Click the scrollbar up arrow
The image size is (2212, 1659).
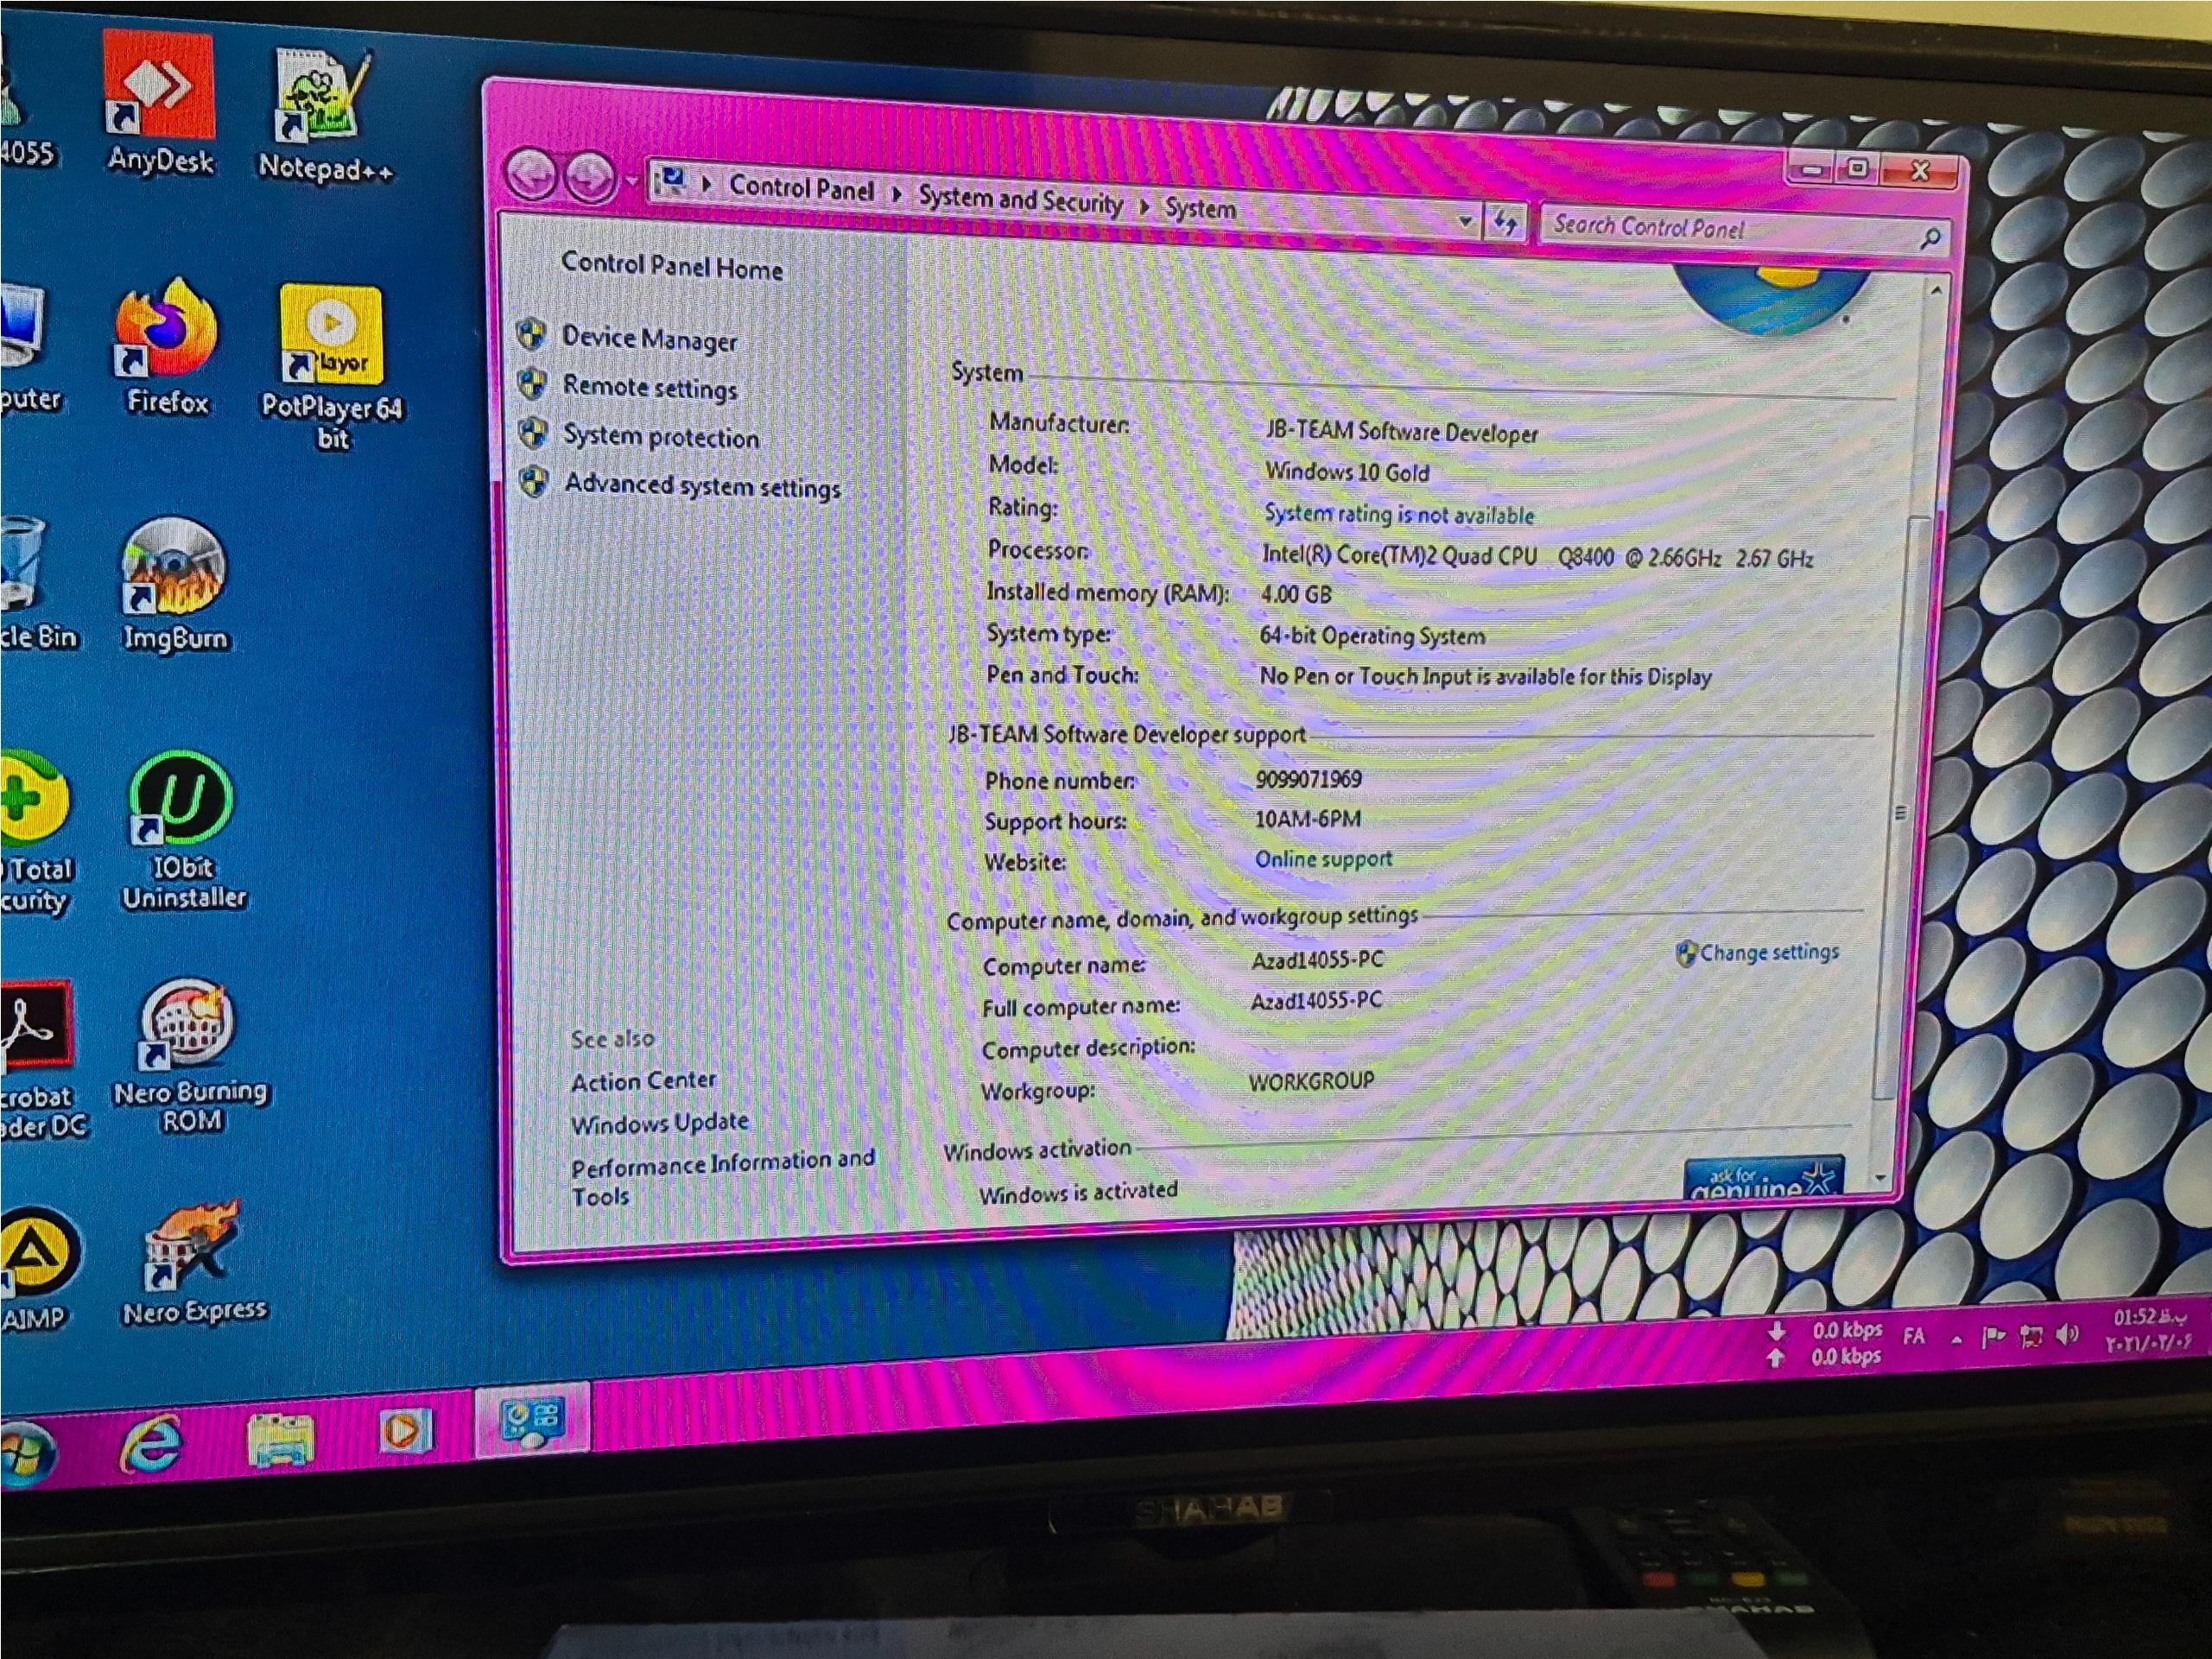click(1937, 291)
